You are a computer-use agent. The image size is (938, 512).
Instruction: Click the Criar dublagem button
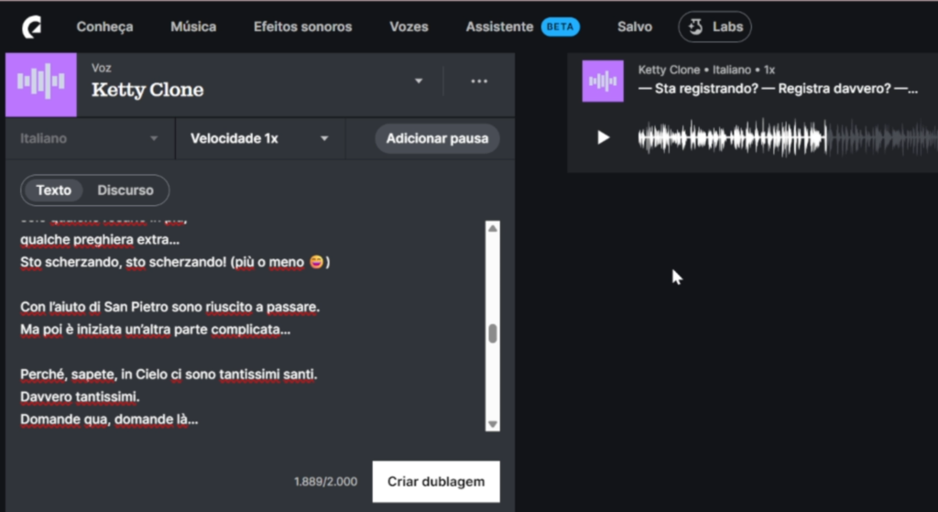(436, 482)
